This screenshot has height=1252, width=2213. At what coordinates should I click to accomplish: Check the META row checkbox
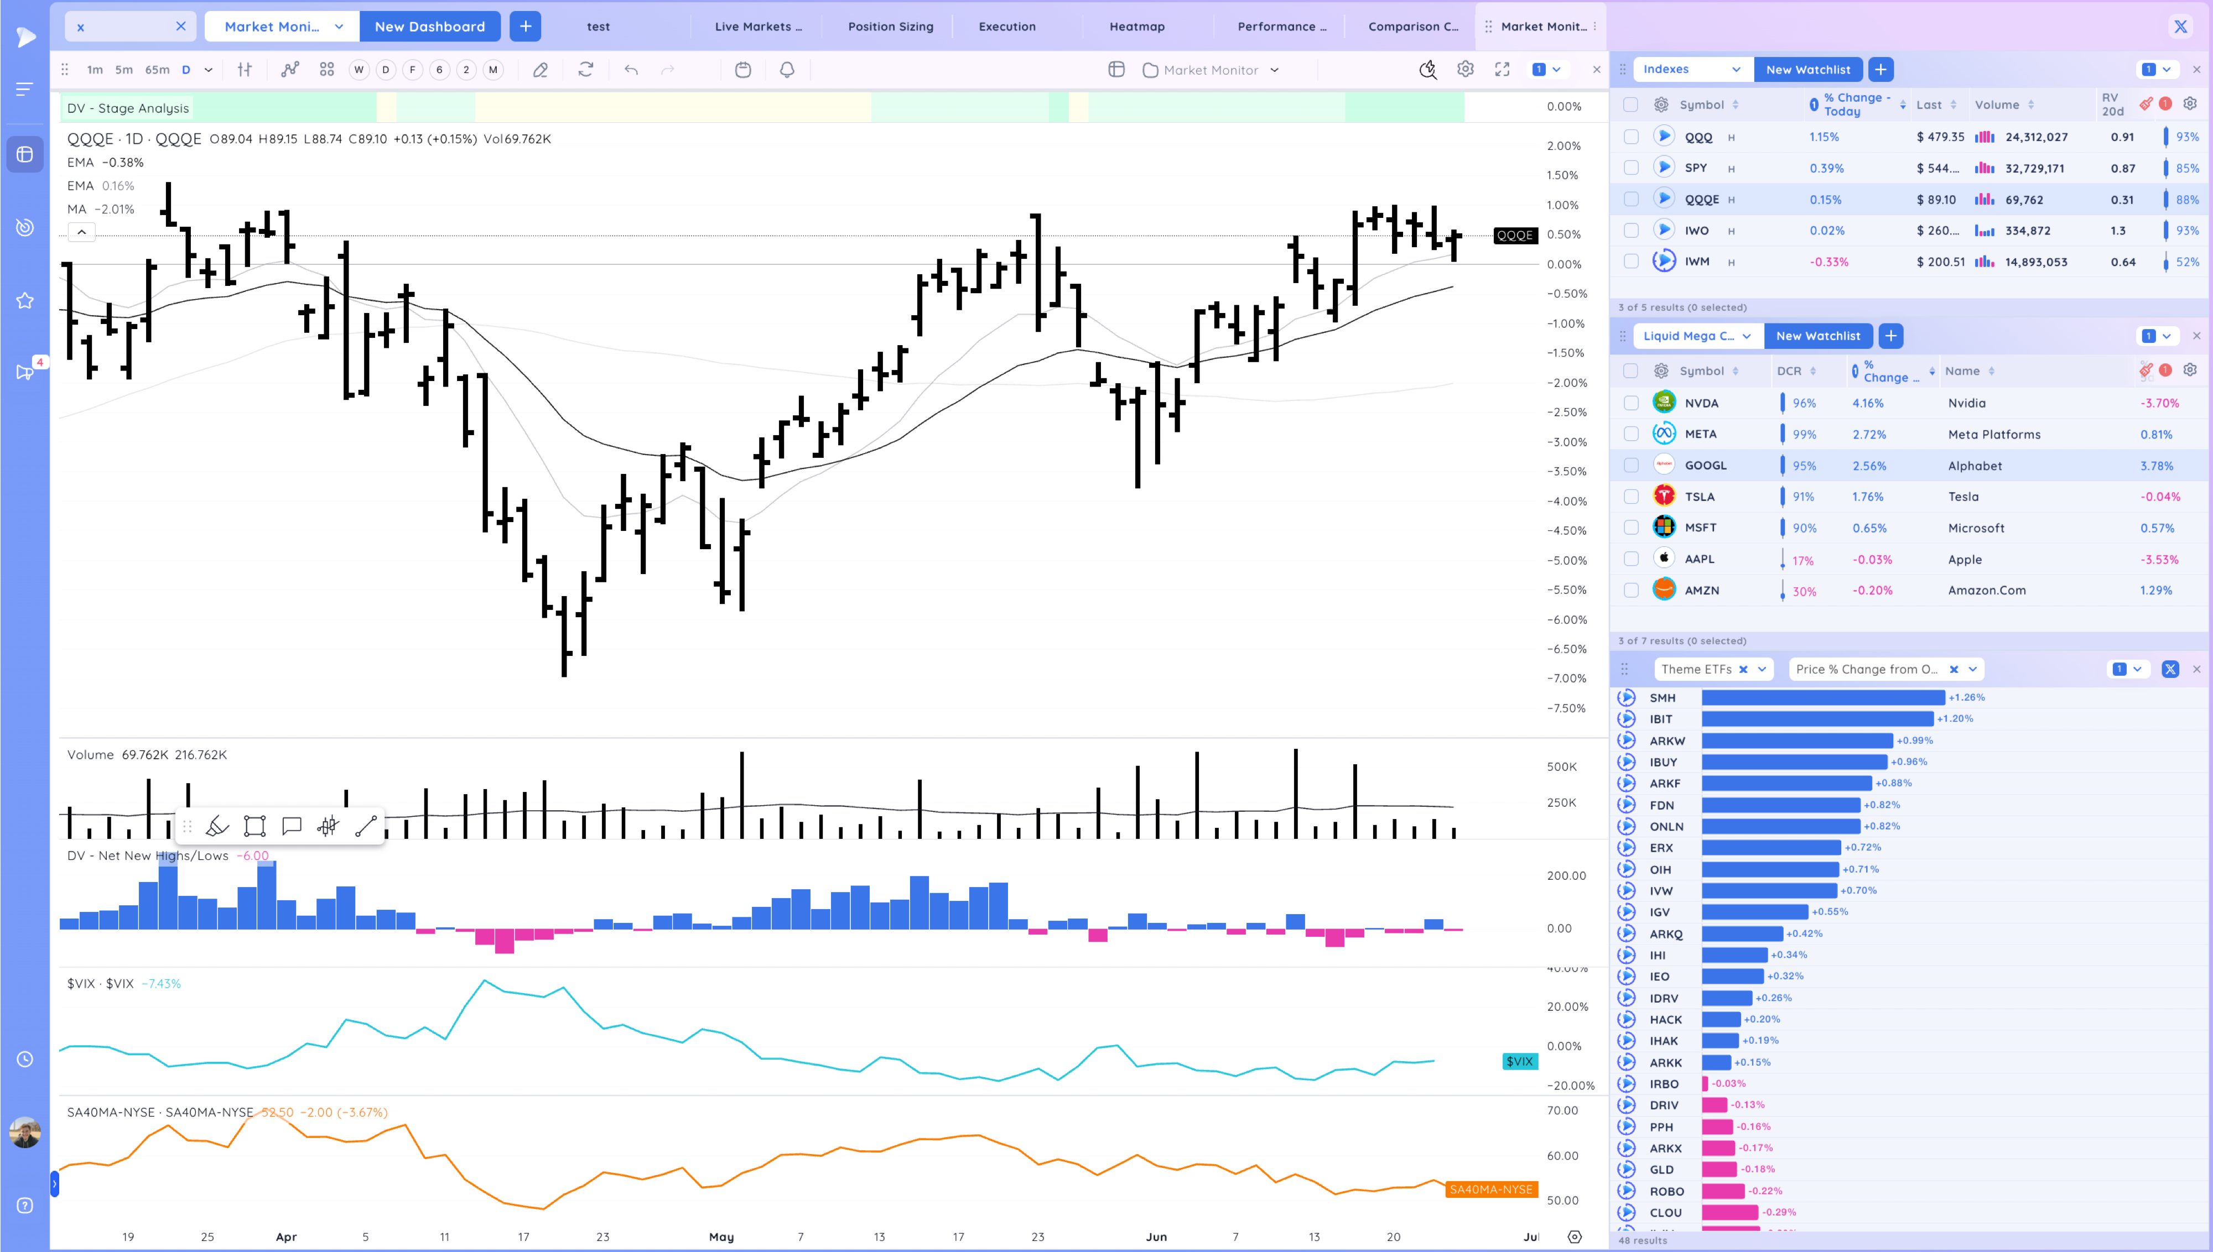(1631, 434)
